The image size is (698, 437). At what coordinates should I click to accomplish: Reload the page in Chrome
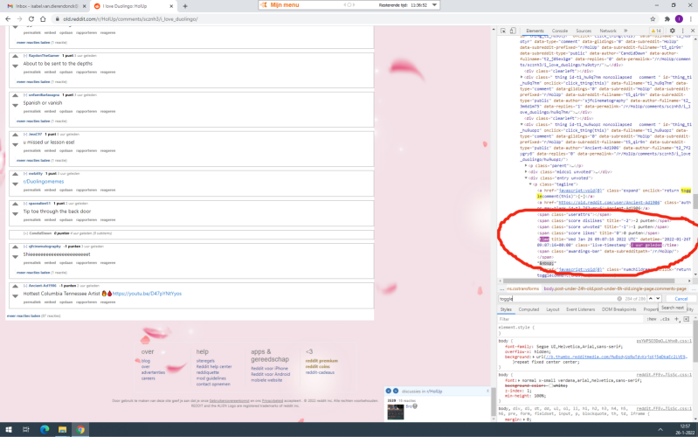tap(31, 19)
